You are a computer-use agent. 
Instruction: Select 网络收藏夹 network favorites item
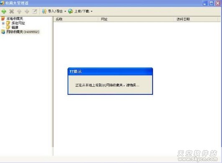pos(23,32)
